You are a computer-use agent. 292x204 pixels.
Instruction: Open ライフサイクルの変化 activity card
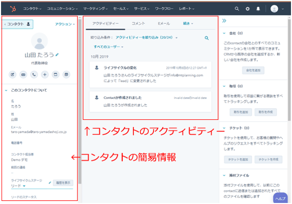pos(150,74)
